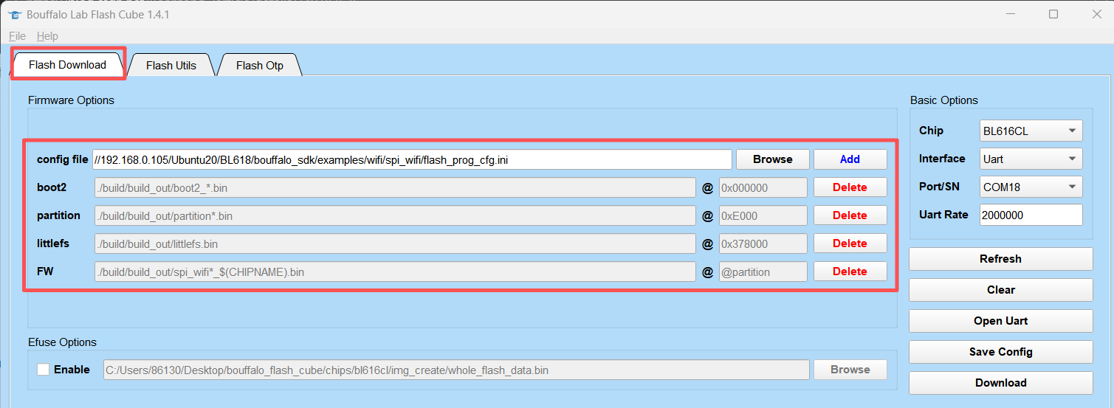1114x408 pixels.
Task: Click the boot2 file path field
Action: point(395,187)
